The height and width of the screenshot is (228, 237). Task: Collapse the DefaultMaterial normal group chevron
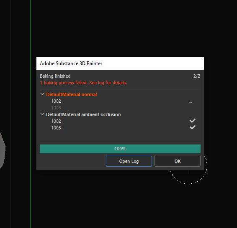pyautogui.click(x=42, y=94)
